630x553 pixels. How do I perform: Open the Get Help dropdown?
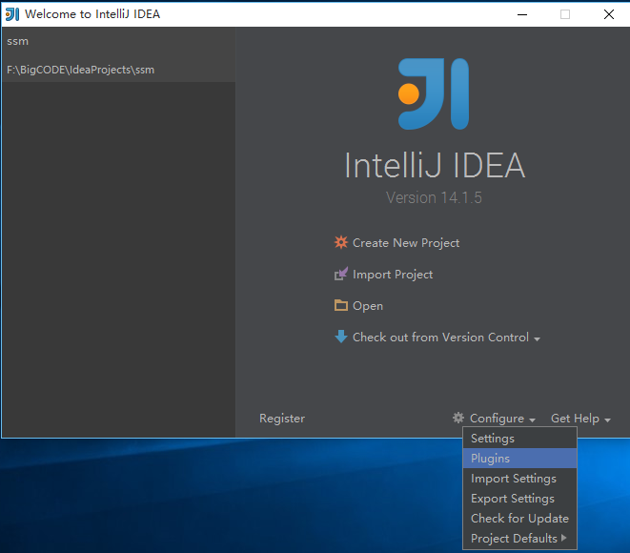point(575,419)
